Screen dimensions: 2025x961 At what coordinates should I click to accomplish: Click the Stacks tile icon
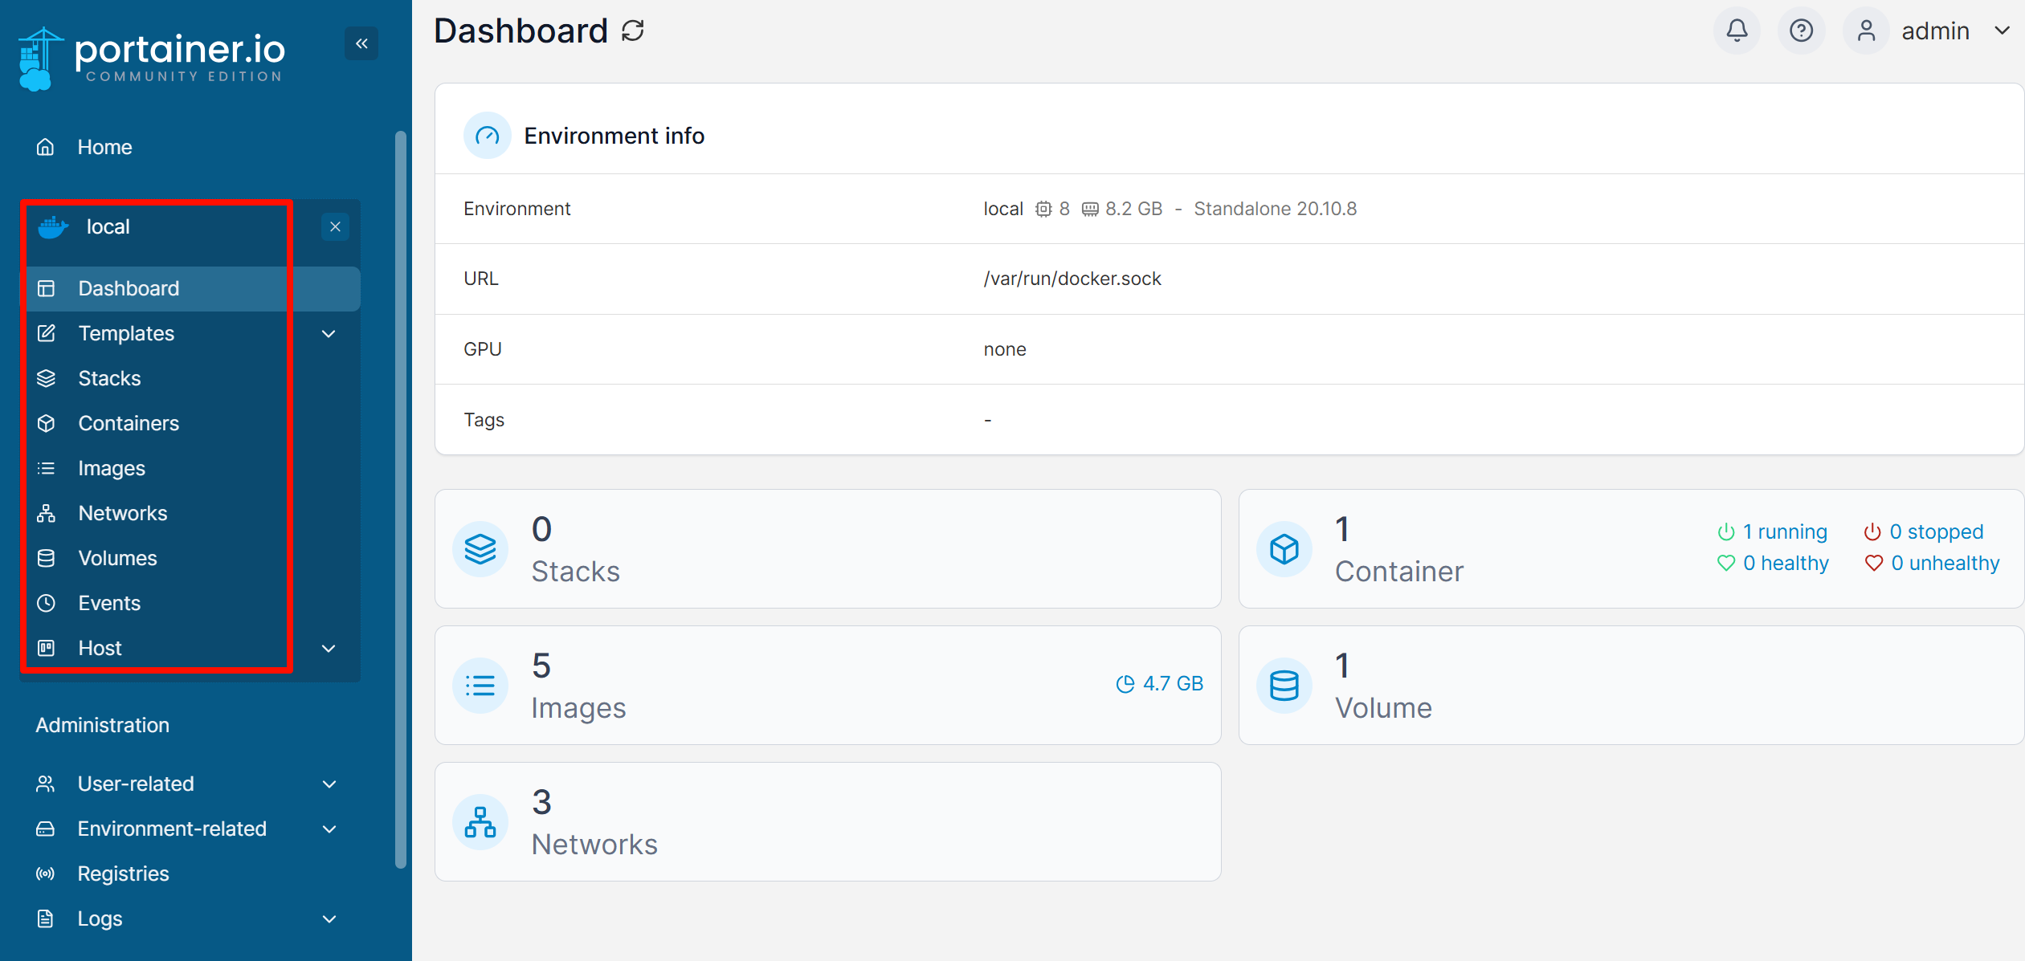480,549
